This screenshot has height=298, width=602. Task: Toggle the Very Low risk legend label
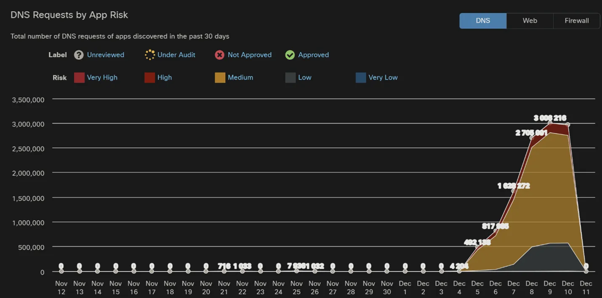pyautogui.click(x=383, y=77)
